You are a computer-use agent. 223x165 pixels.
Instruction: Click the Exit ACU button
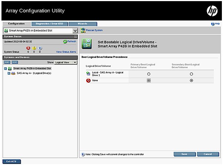pos(11,162)
